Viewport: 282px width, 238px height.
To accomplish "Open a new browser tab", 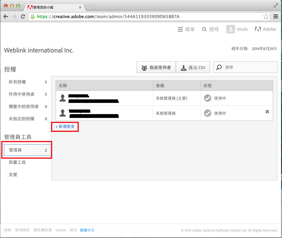I will point(90,7).
